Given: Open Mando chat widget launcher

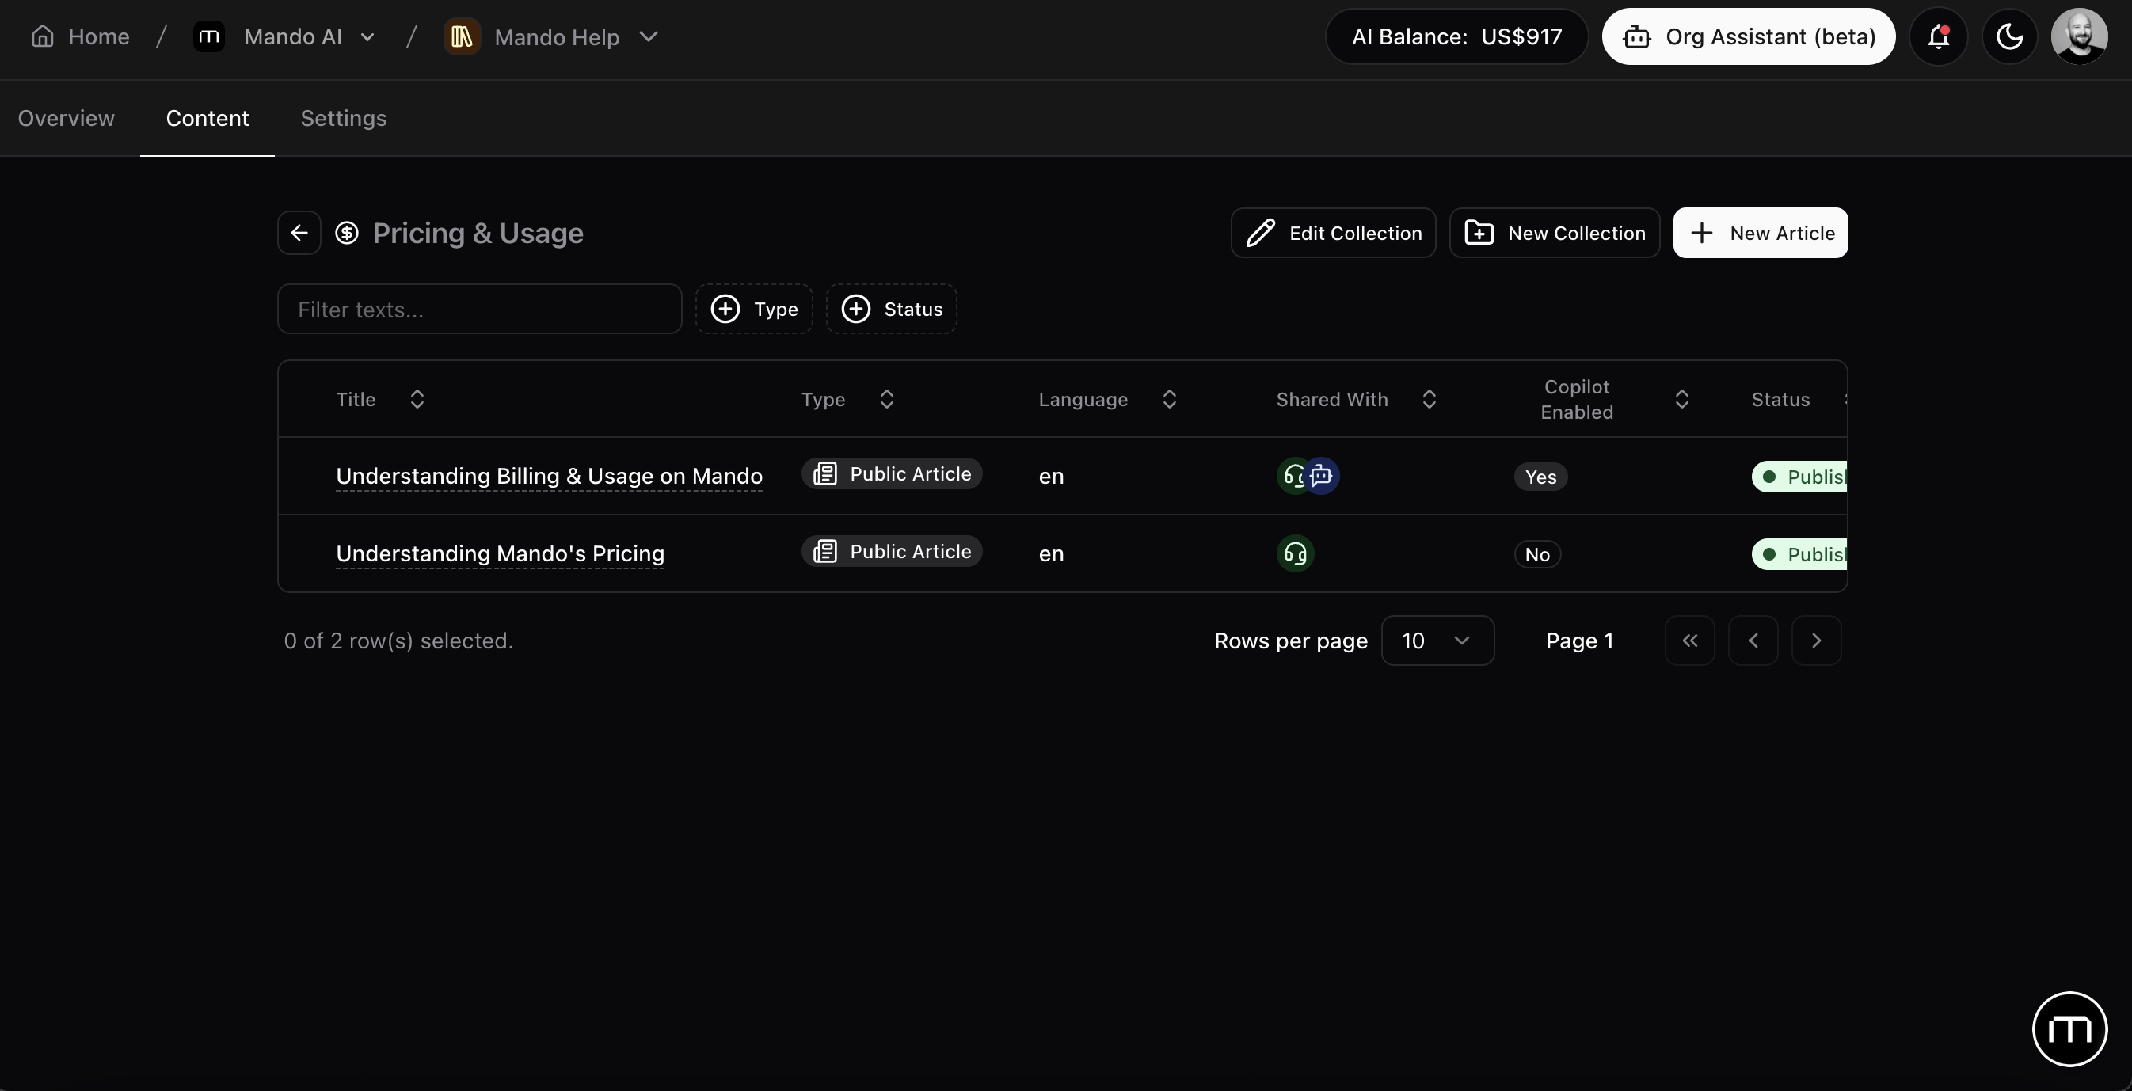Looking at the screenshot, I should 2069,1029.
